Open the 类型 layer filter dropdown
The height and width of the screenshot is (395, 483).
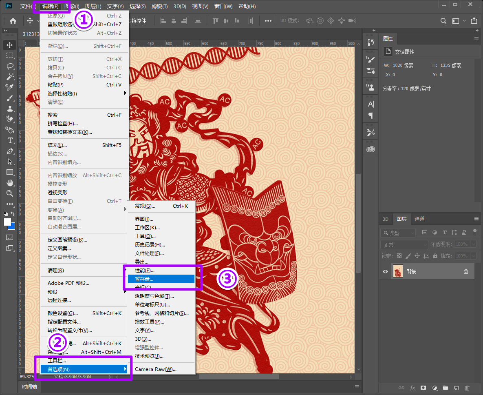398,233
